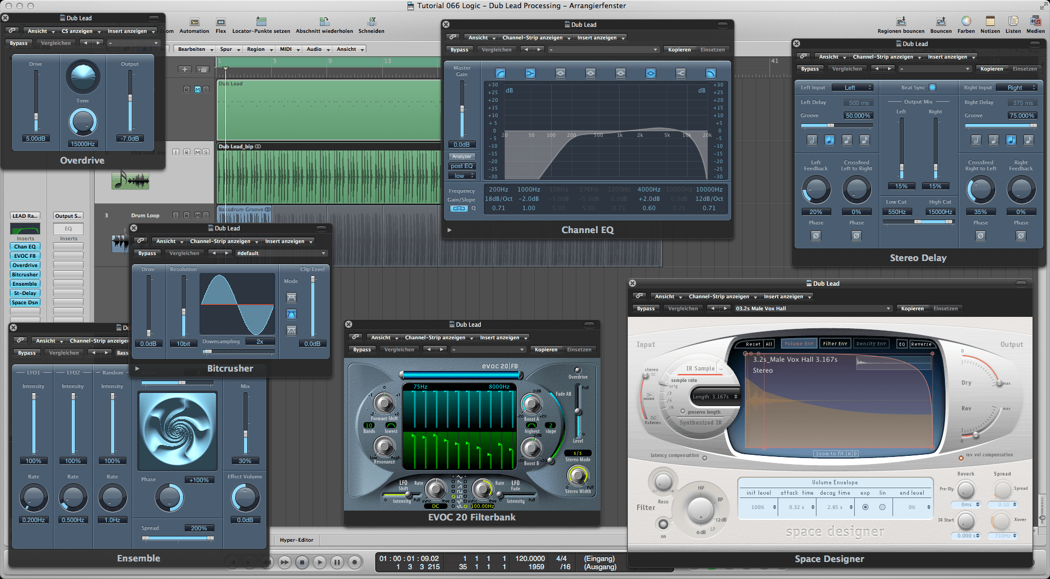Click Kopieren in the Channel EQ window
Screen dimensions: 1050x579
[679, 50]
